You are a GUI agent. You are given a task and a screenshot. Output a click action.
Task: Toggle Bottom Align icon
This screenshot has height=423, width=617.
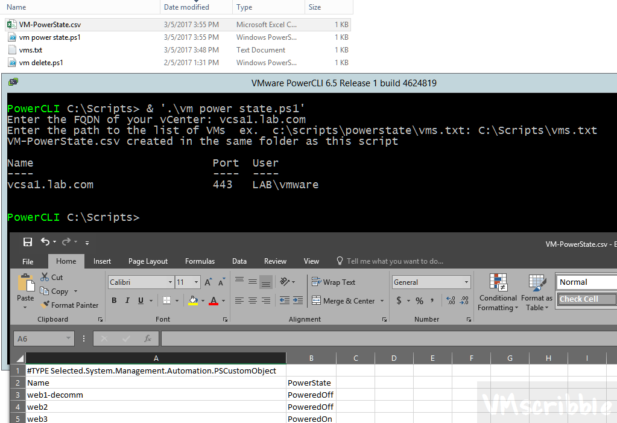(266, 282)
